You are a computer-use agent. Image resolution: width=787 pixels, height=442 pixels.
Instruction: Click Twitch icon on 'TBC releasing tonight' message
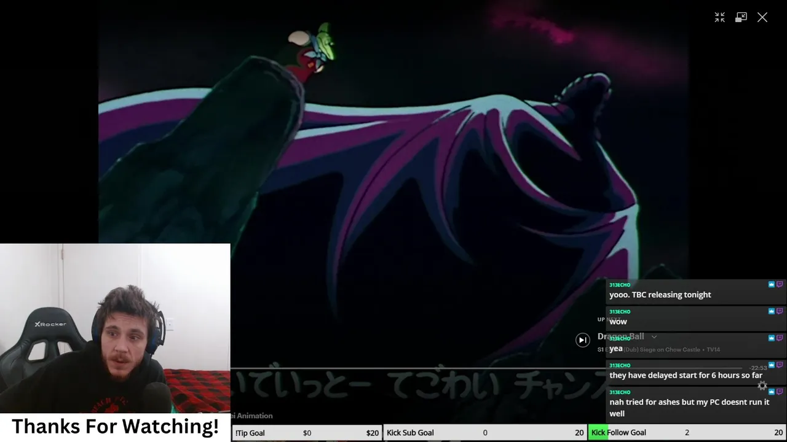780,284
